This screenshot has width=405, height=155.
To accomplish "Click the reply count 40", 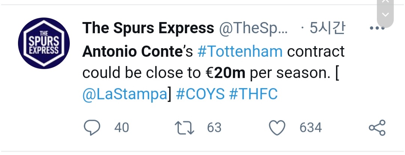I will click(x=121, y=128).
